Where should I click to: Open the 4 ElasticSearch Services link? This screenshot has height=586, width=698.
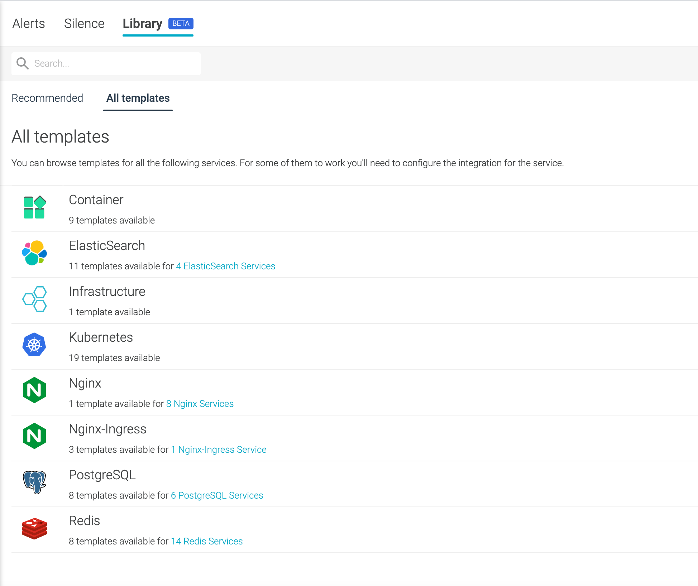click(226, 266)
